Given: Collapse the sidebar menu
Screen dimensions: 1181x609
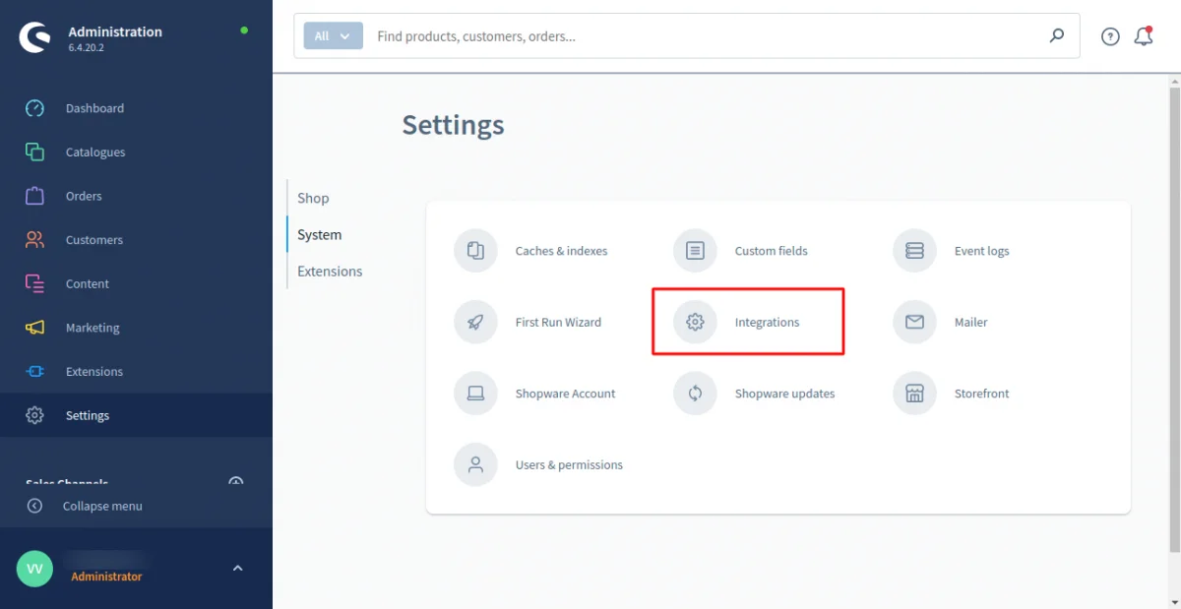Looking at the screenshot, I should 100,506.
